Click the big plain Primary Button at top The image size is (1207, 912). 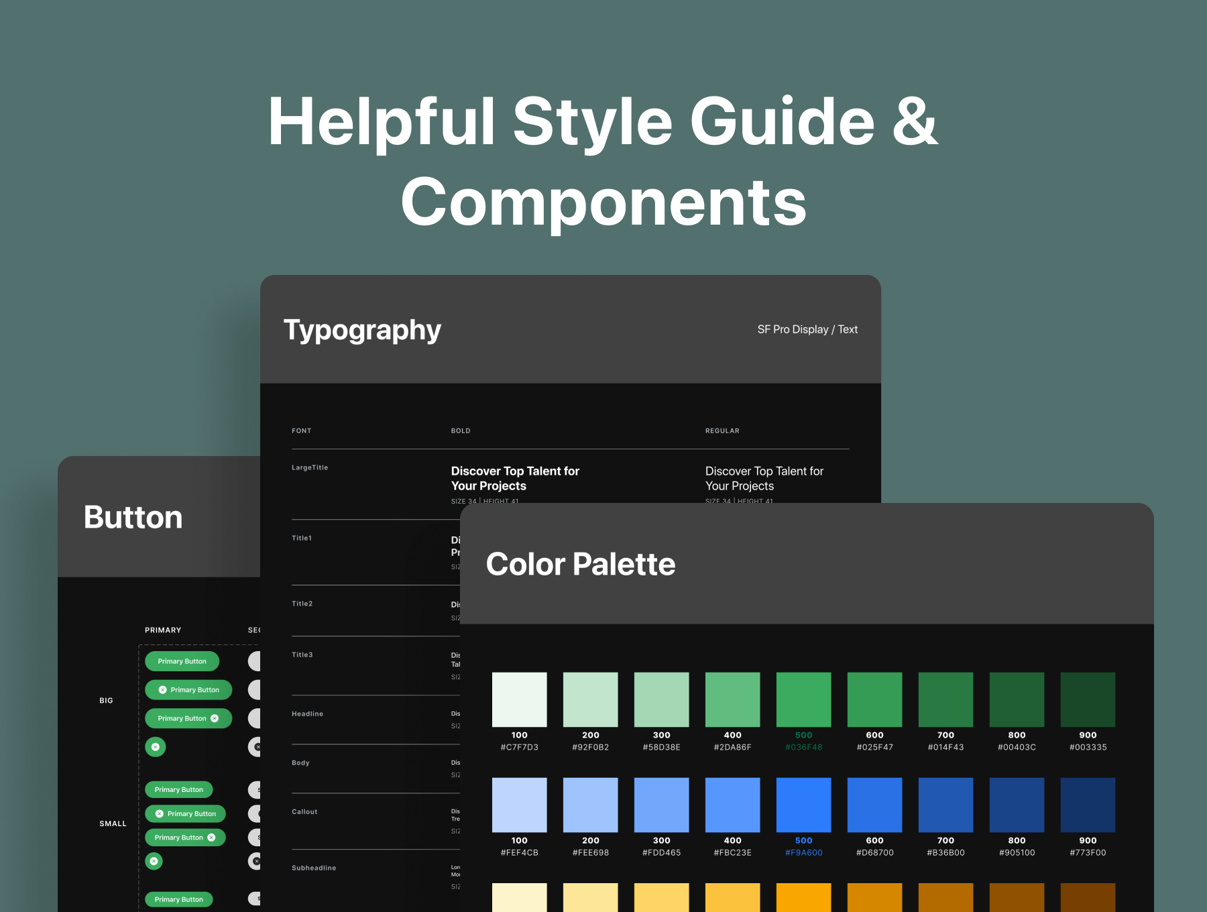[x=182, y=661]
